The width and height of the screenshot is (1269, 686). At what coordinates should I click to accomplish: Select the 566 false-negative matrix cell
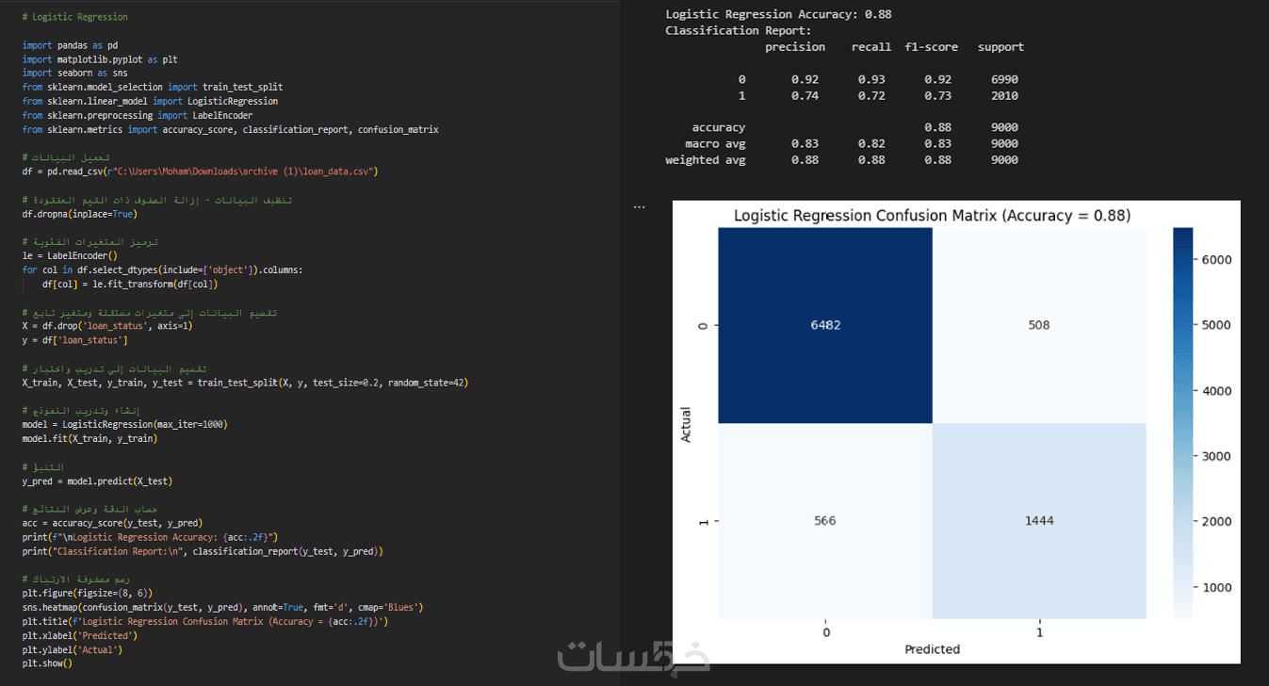[826, 520]
